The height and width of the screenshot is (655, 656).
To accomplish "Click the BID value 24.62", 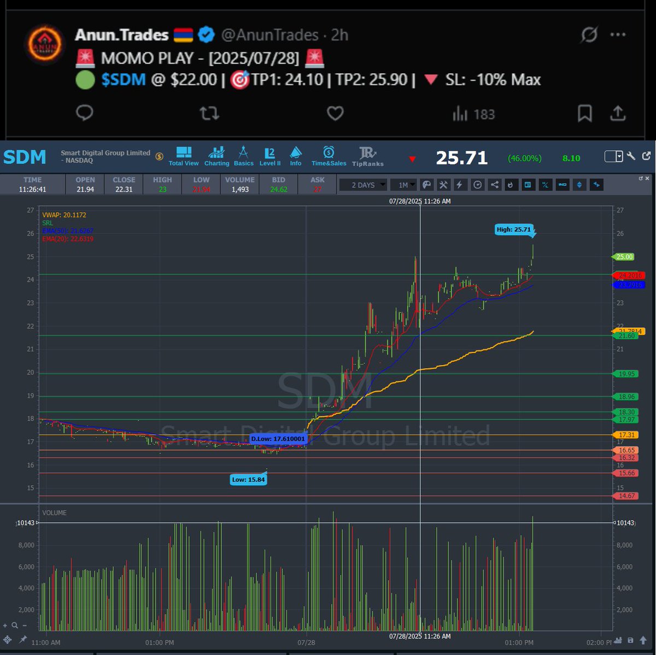I will [278, 189].
